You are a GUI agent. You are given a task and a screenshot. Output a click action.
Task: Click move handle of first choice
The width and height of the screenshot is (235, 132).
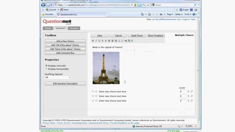pos(93,91)
